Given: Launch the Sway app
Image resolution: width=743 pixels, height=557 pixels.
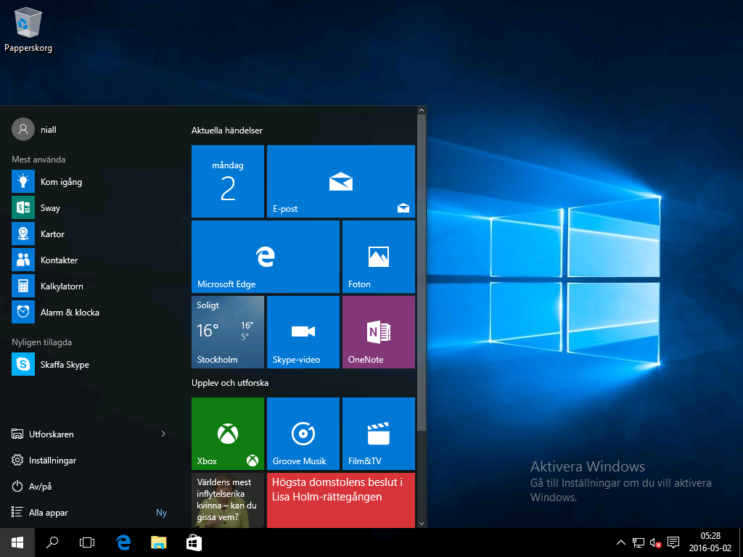Looking at the screenshot, I should [90, 208].
